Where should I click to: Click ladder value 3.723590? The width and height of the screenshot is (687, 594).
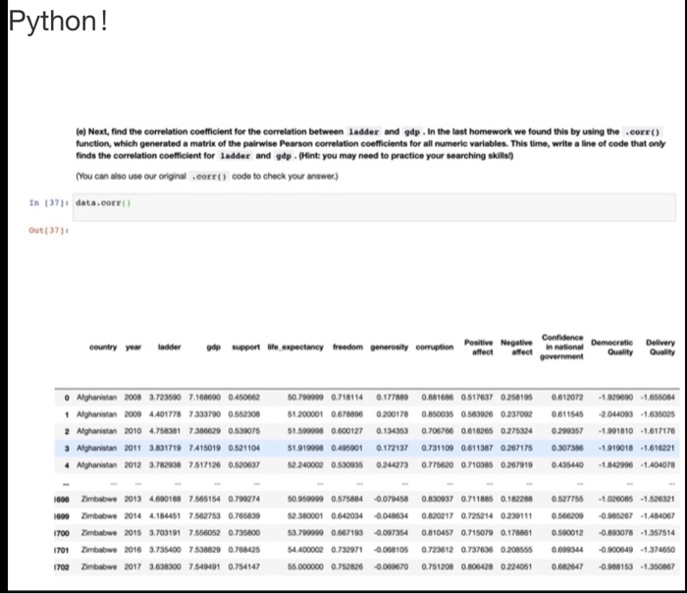point(165,398)
